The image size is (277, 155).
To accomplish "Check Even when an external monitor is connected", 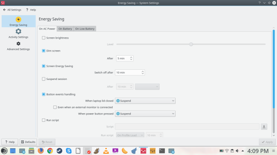I will [55, 107].
